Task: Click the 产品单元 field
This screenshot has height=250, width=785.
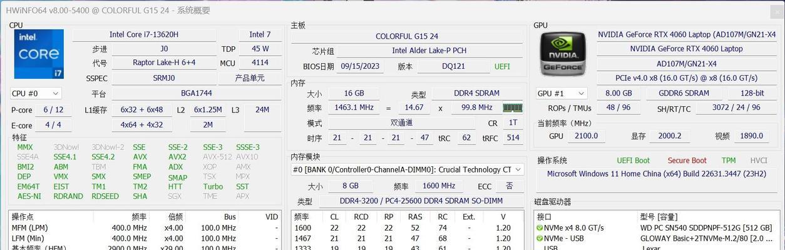Action: coord(250,78)
